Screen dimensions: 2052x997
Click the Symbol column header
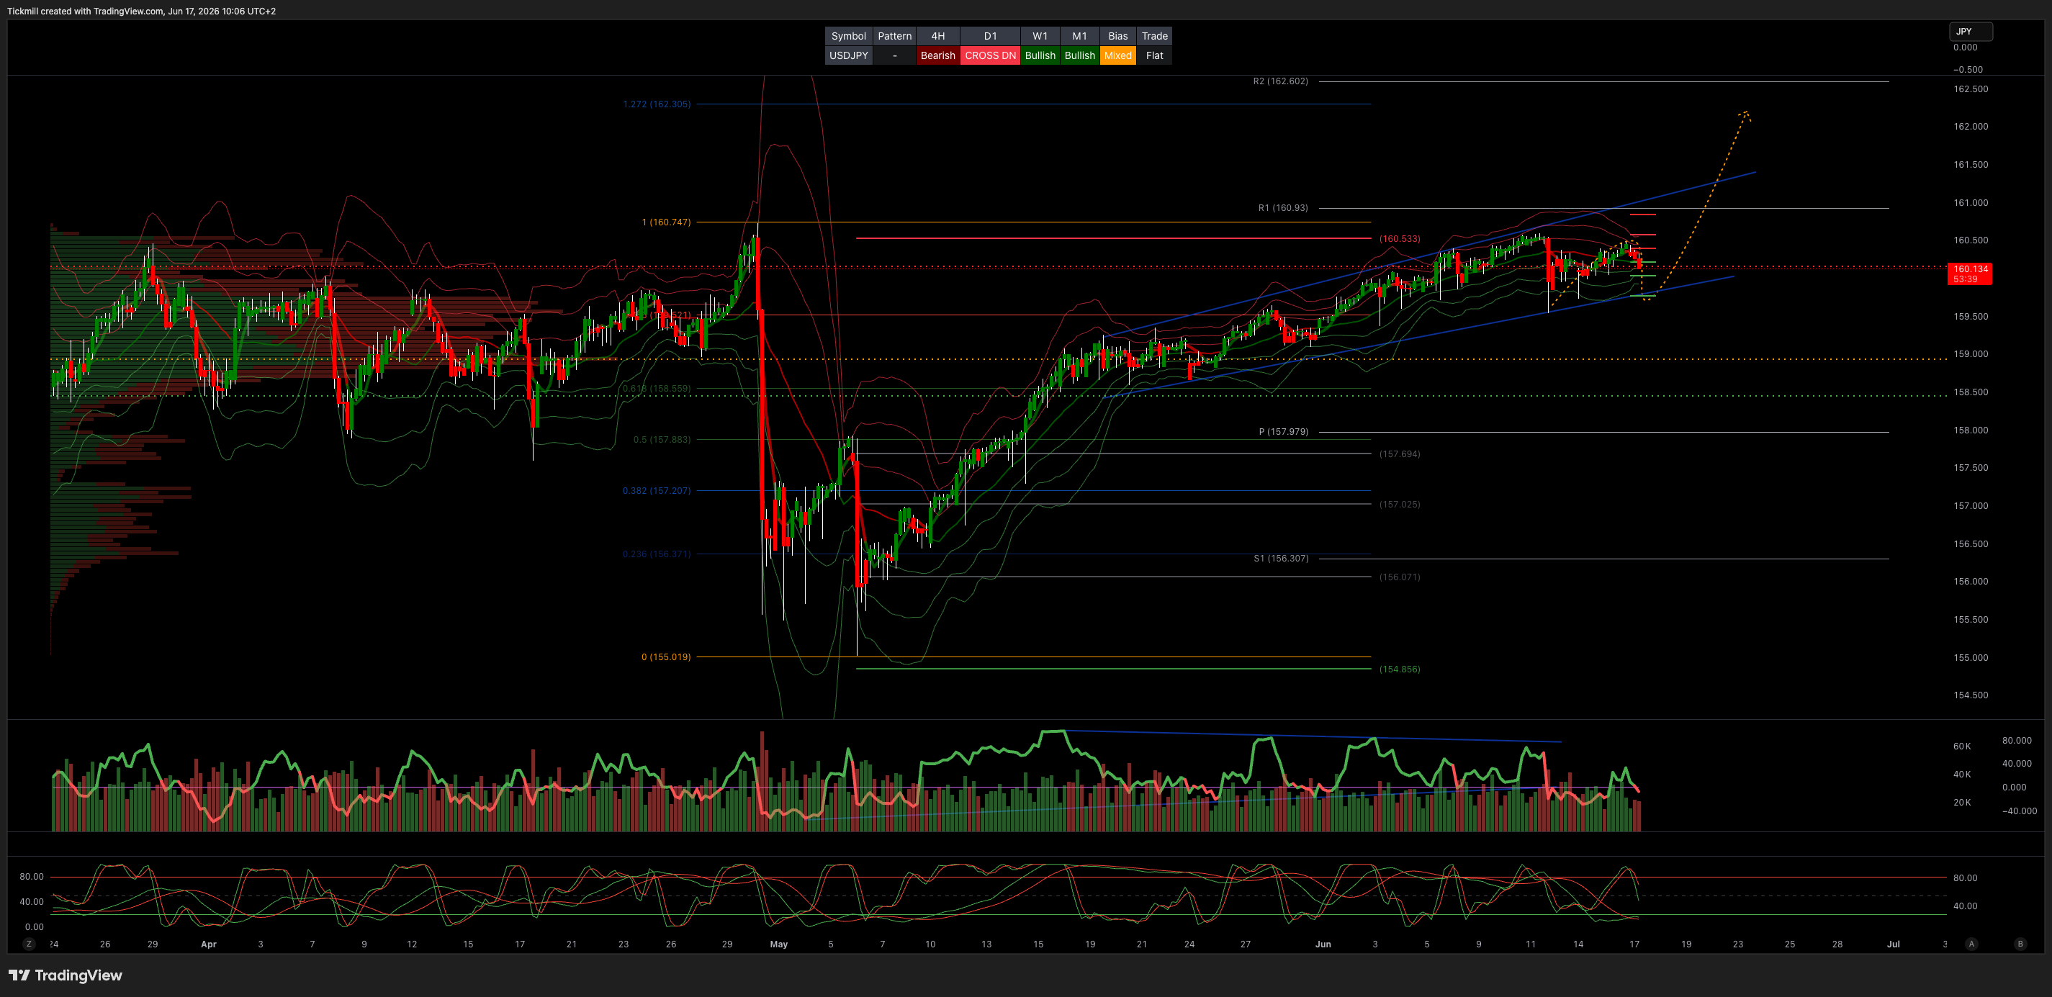pos(848,36)
